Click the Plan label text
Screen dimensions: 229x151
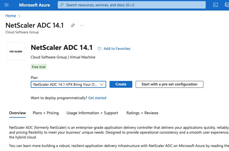(x=34, y=78)
